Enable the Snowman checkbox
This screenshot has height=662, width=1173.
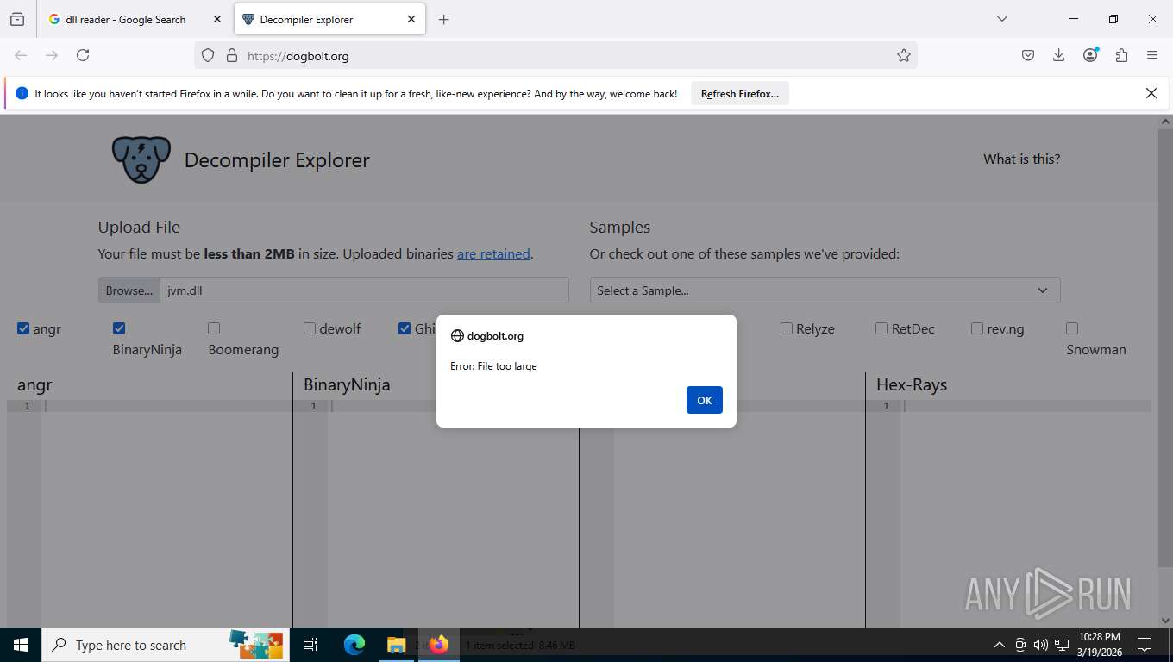point(1072,328)
